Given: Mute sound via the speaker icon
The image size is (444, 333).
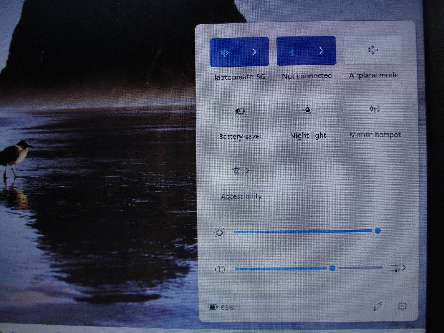Looking at the screenshot, I should (x=220, y=269).
